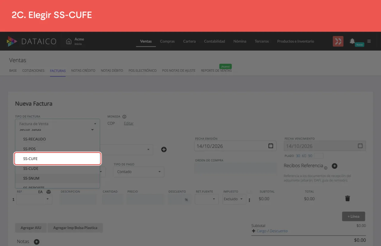Open the Ret. Fuente dropdown
Viewport: 381px width, 246px height.
tap(207, 199)
